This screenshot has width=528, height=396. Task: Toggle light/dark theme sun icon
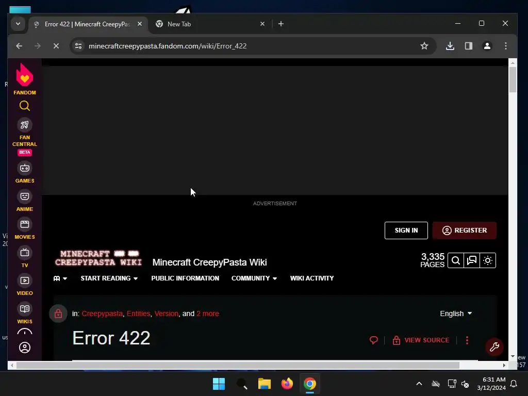click(488, 260)
